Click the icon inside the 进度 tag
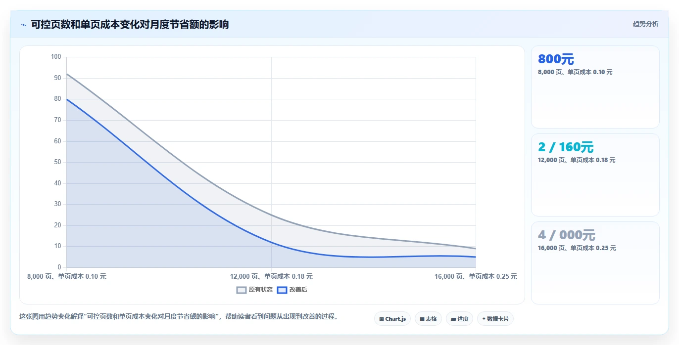The width and height of the screenshot is (679, 345). 453,319
